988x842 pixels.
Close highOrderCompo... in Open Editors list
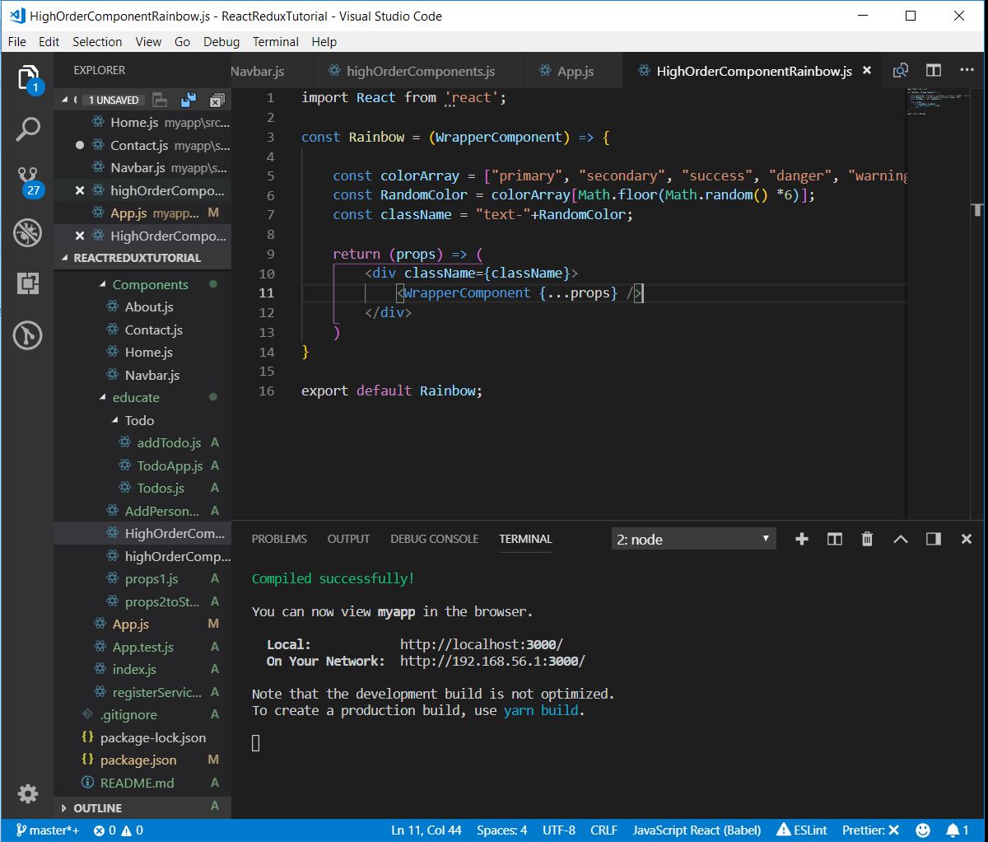(80, 190)
